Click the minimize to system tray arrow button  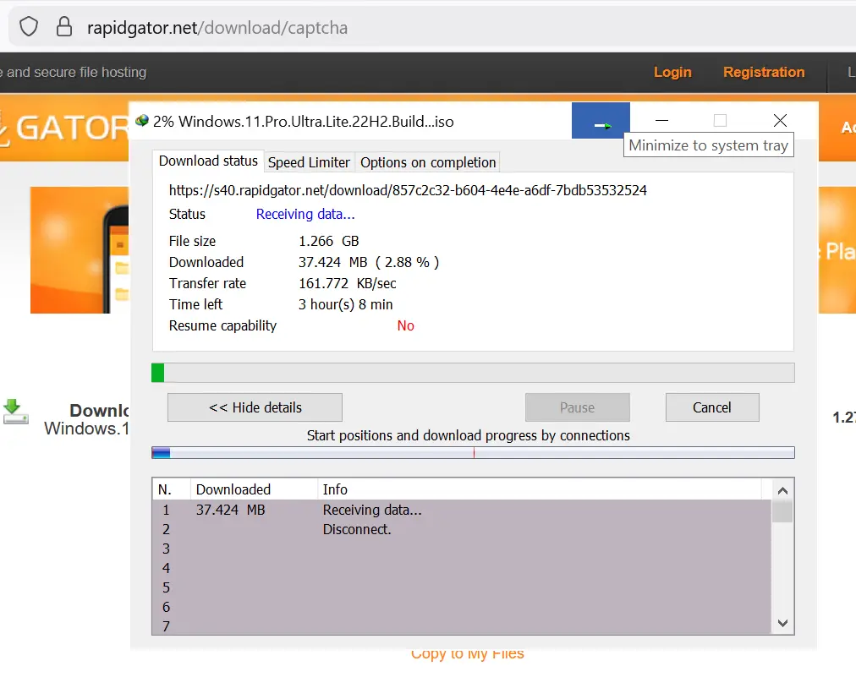601,121
